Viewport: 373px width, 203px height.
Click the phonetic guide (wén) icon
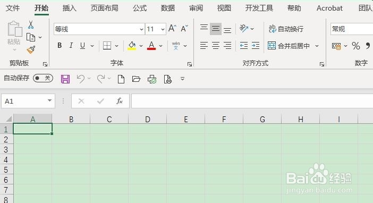(x=176, y=46)
